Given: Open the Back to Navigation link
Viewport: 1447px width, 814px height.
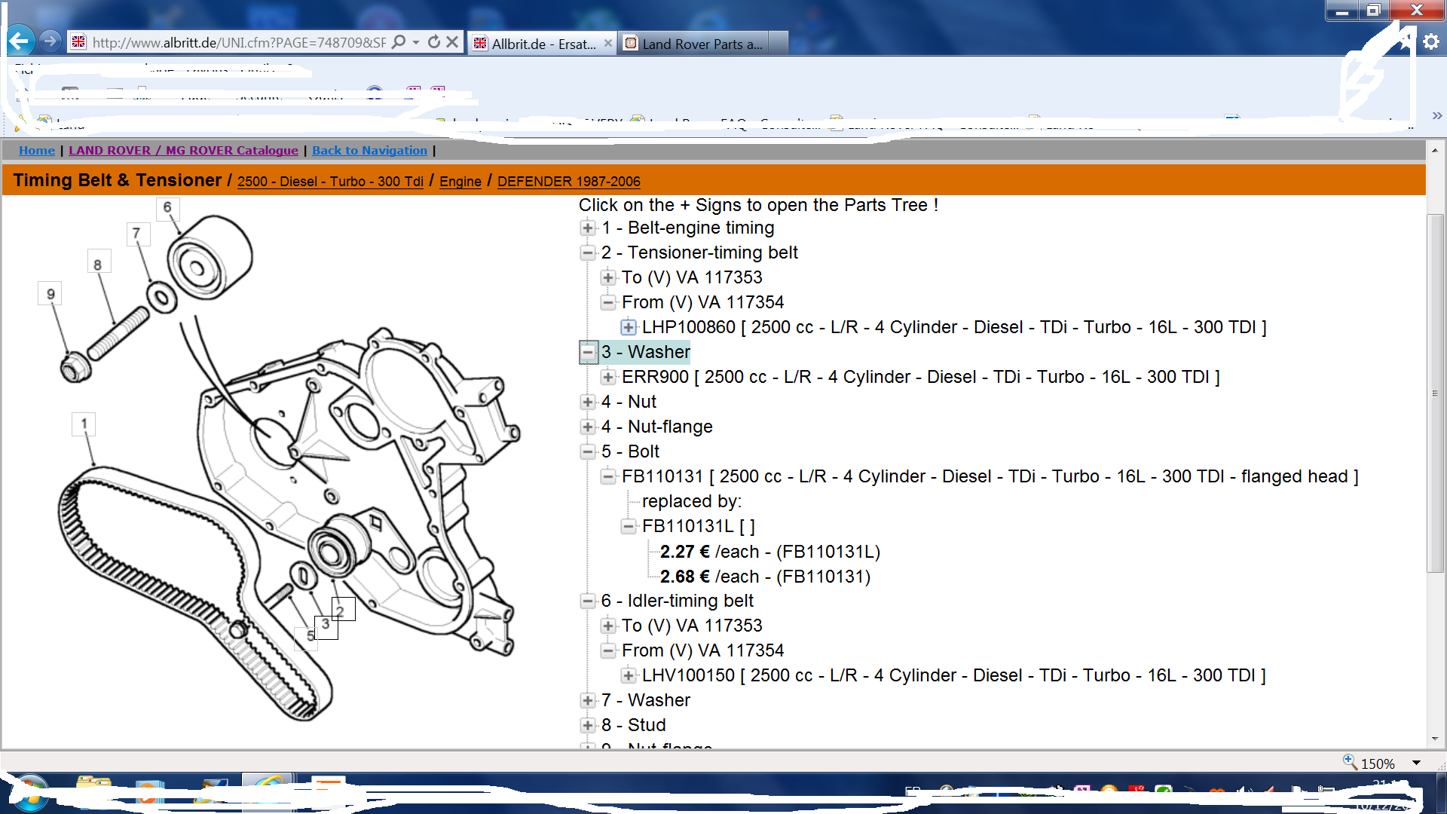Looking at the screenshot, I should pyautogui.click(x=369, y=151).
